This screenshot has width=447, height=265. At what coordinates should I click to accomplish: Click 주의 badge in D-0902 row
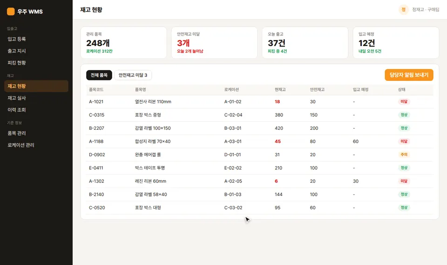(x=404, y=154)
